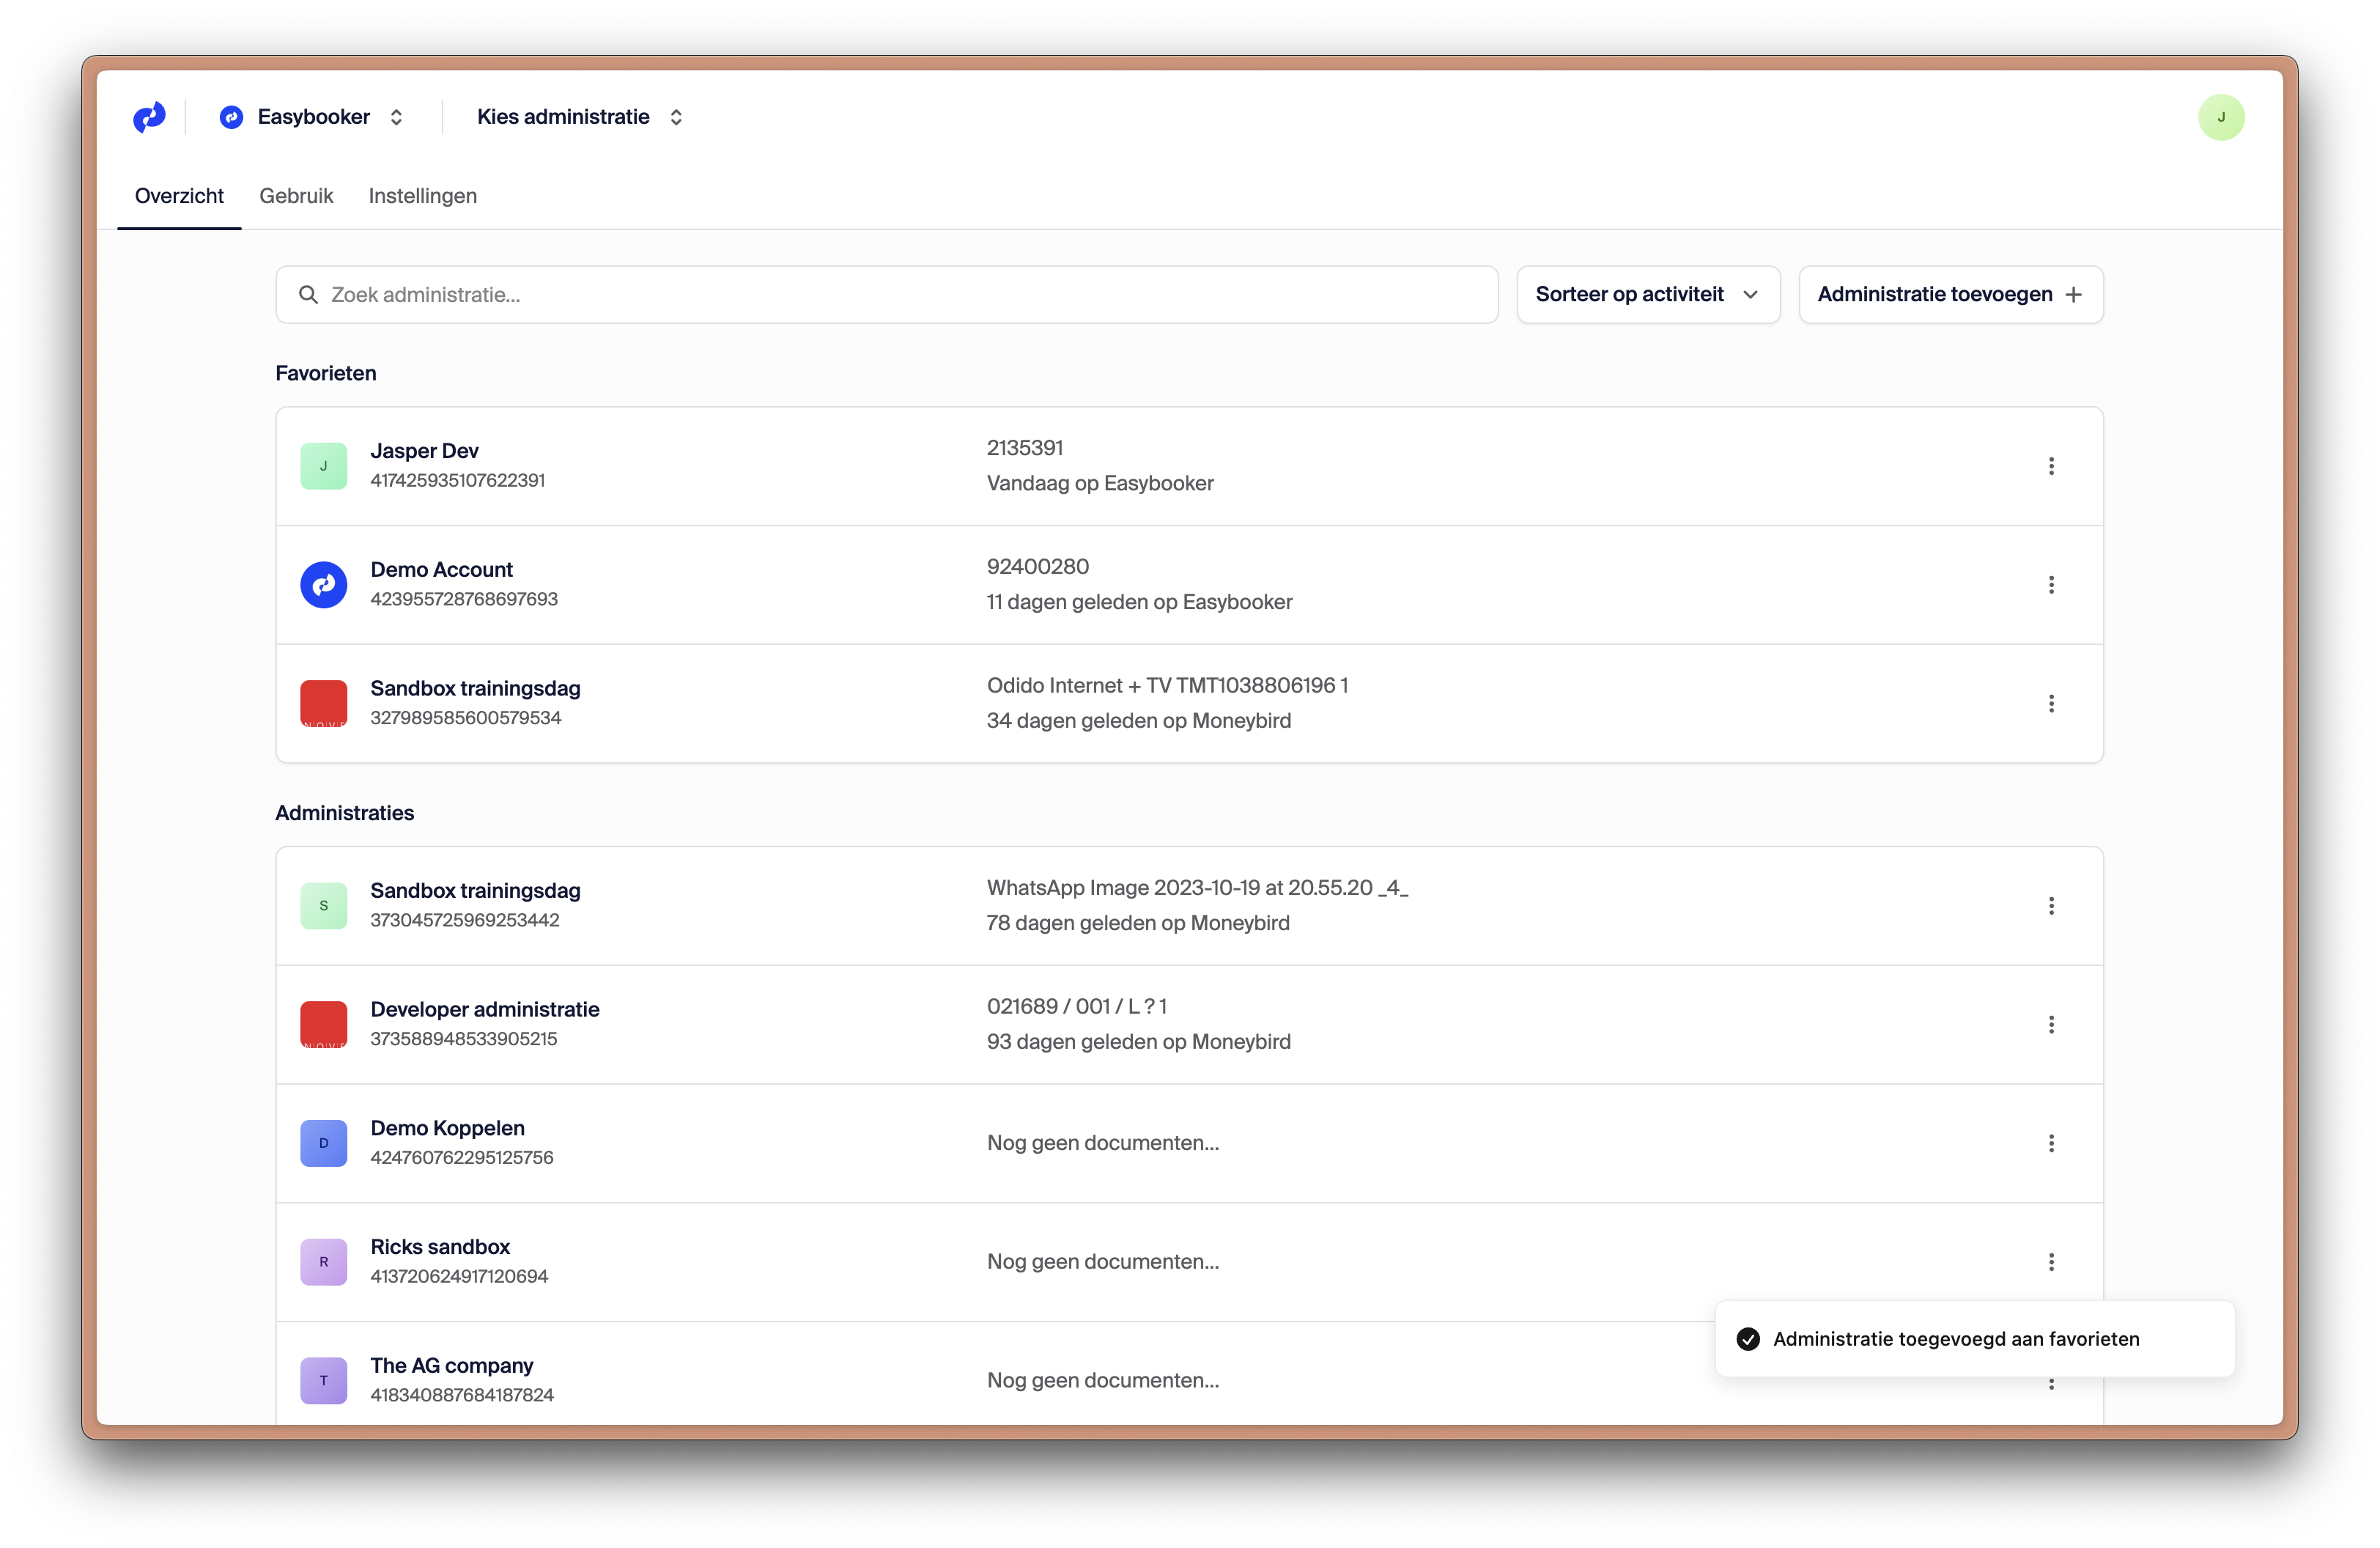The image size is (2380, 1548).
Task: Open Sorteer op activiteit dropdown
Action: [x=1647, y=295]
